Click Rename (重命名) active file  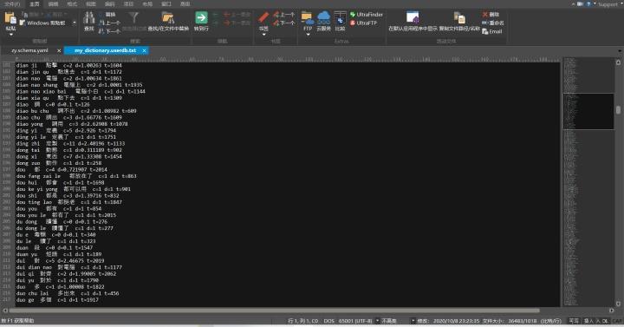[x=492, y=23]
